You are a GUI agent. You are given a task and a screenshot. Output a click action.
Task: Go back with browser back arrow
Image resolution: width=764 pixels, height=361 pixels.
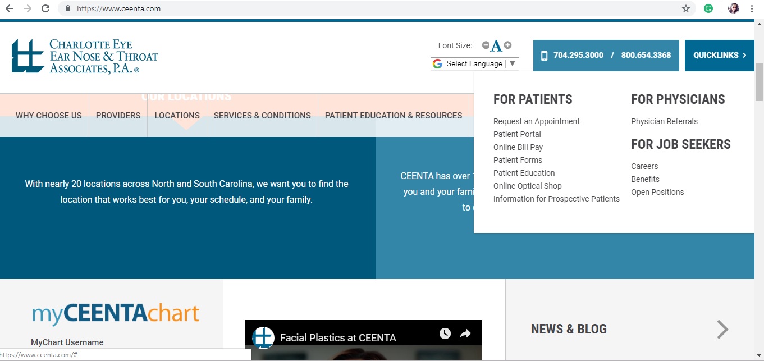(10, 8)
